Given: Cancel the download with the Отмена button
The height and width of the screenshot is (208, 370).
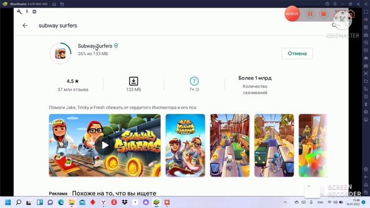Looking at the screenshot, I should click(x=297, y=54).
